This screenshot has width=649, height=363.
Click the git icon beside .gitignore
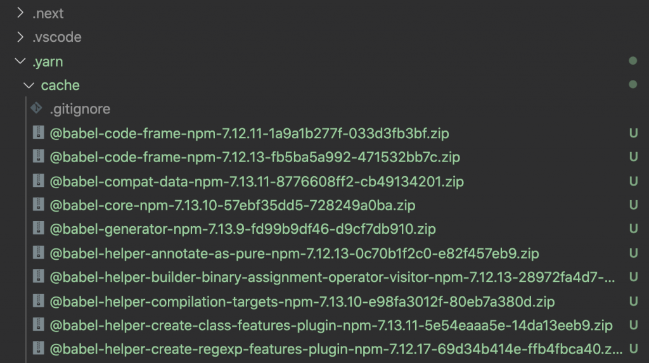36,108
